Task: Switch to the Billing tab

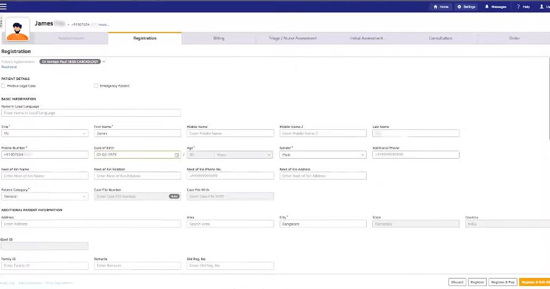Action: coord(218,38)
